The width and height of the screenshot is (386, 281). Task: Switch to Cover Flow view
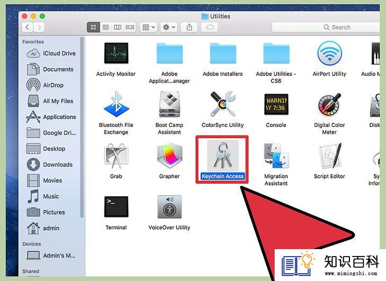coord(130,27)
